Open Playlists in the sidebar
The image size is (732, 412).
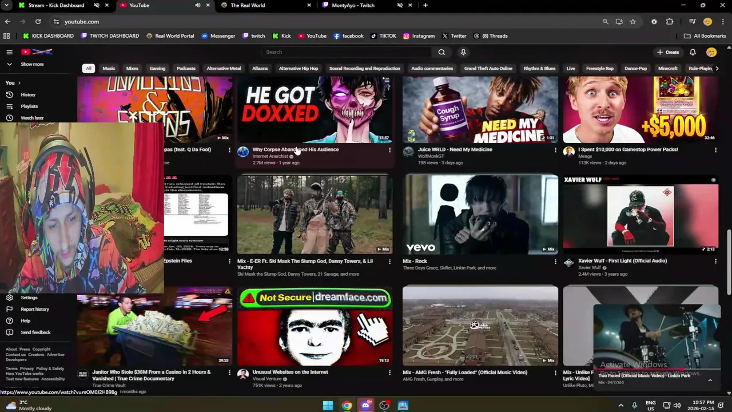(x=29, y=106)
